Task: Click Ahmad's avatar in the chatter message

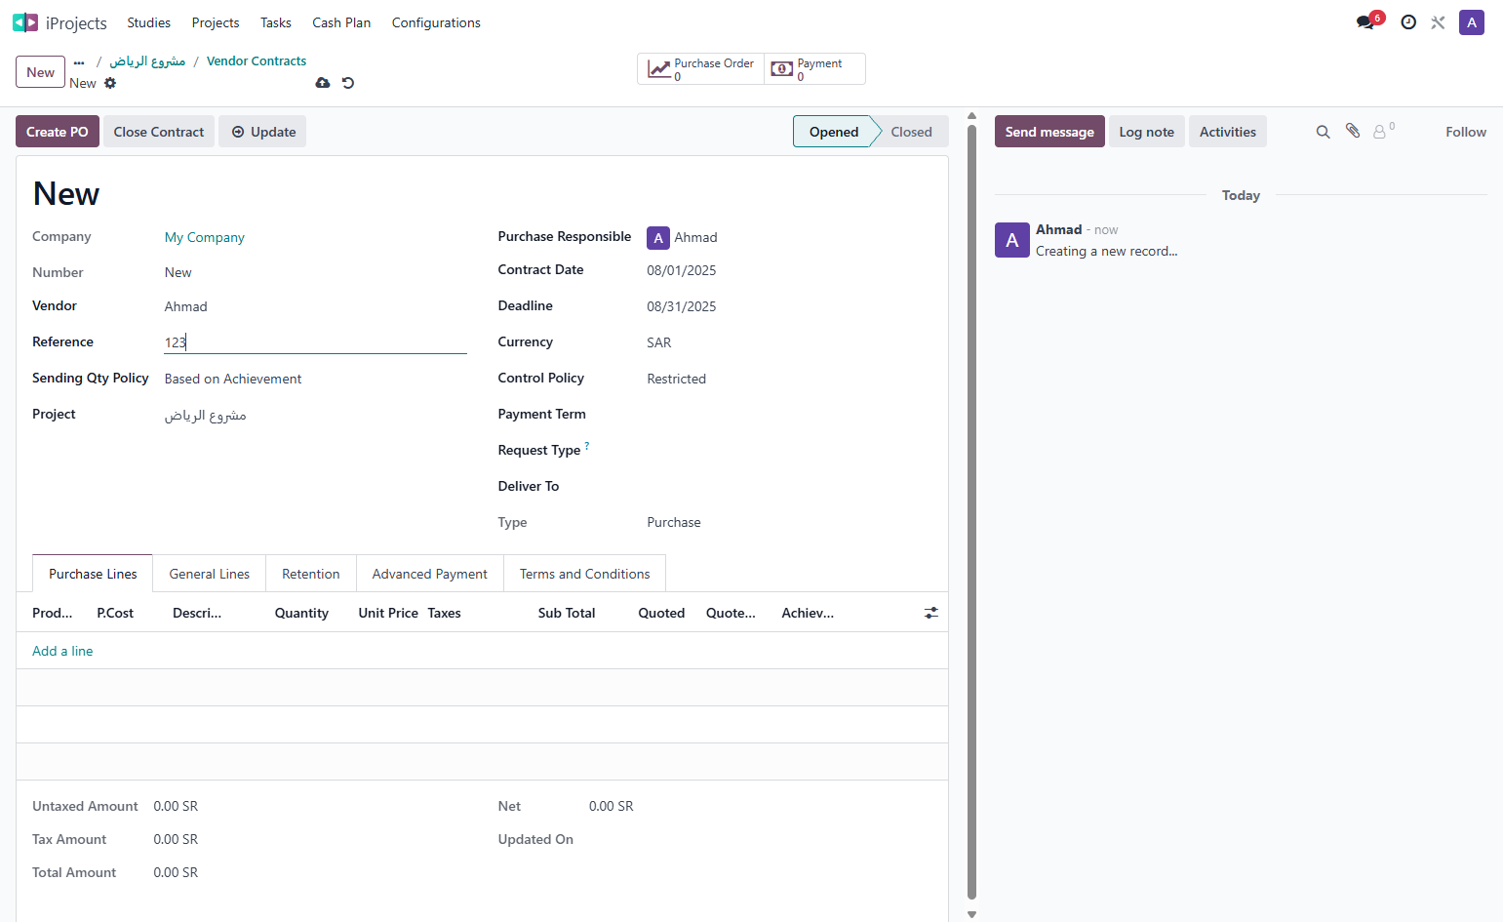Action: coord(1012,240)
